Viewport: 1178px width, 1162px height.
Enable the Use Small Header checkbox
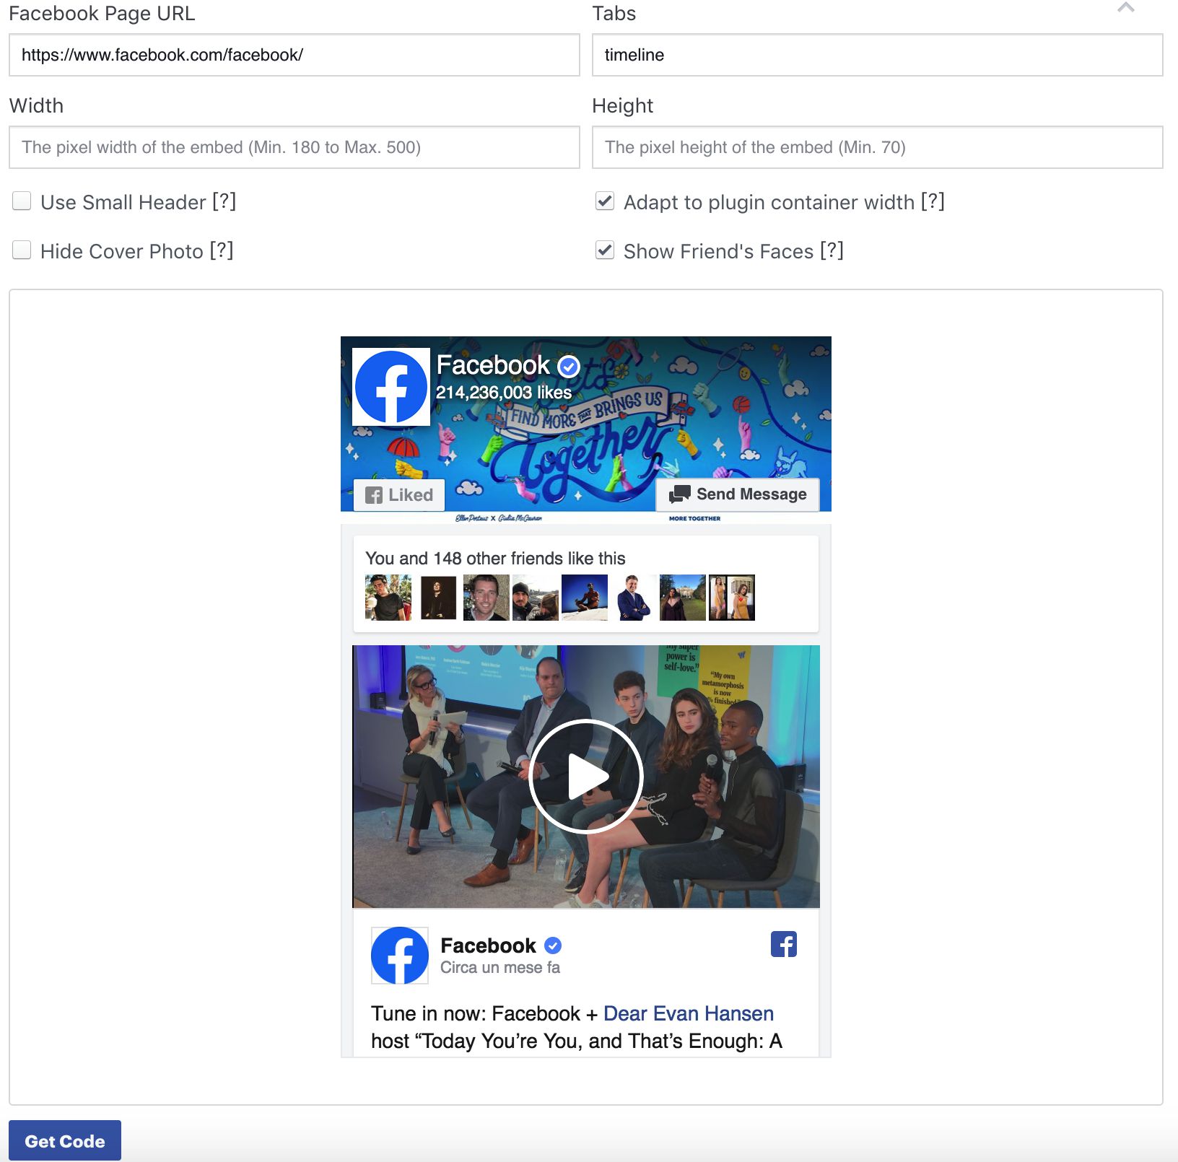tap(22, 201)
